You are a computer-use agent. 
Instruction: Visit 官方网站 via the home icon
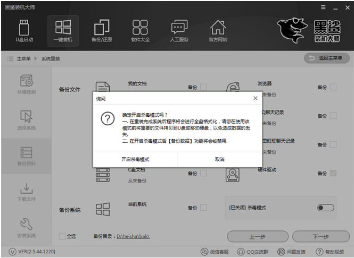(217, 31)
